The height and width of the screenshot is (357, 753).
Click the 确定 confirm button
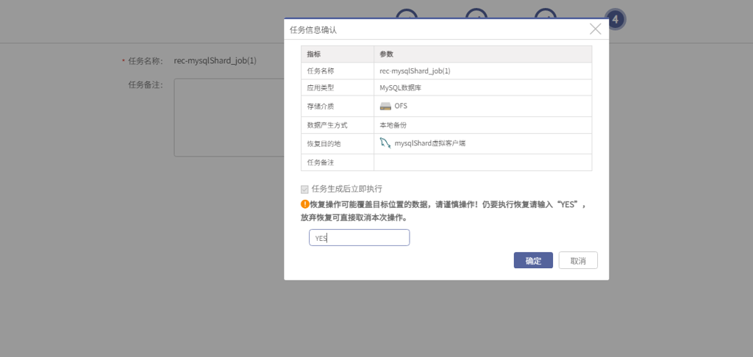click(533, 261)
